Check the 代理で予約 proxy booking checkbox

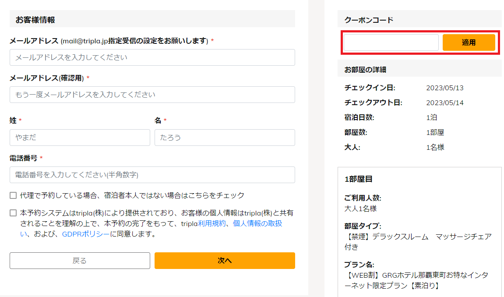(x=13, y=195)
